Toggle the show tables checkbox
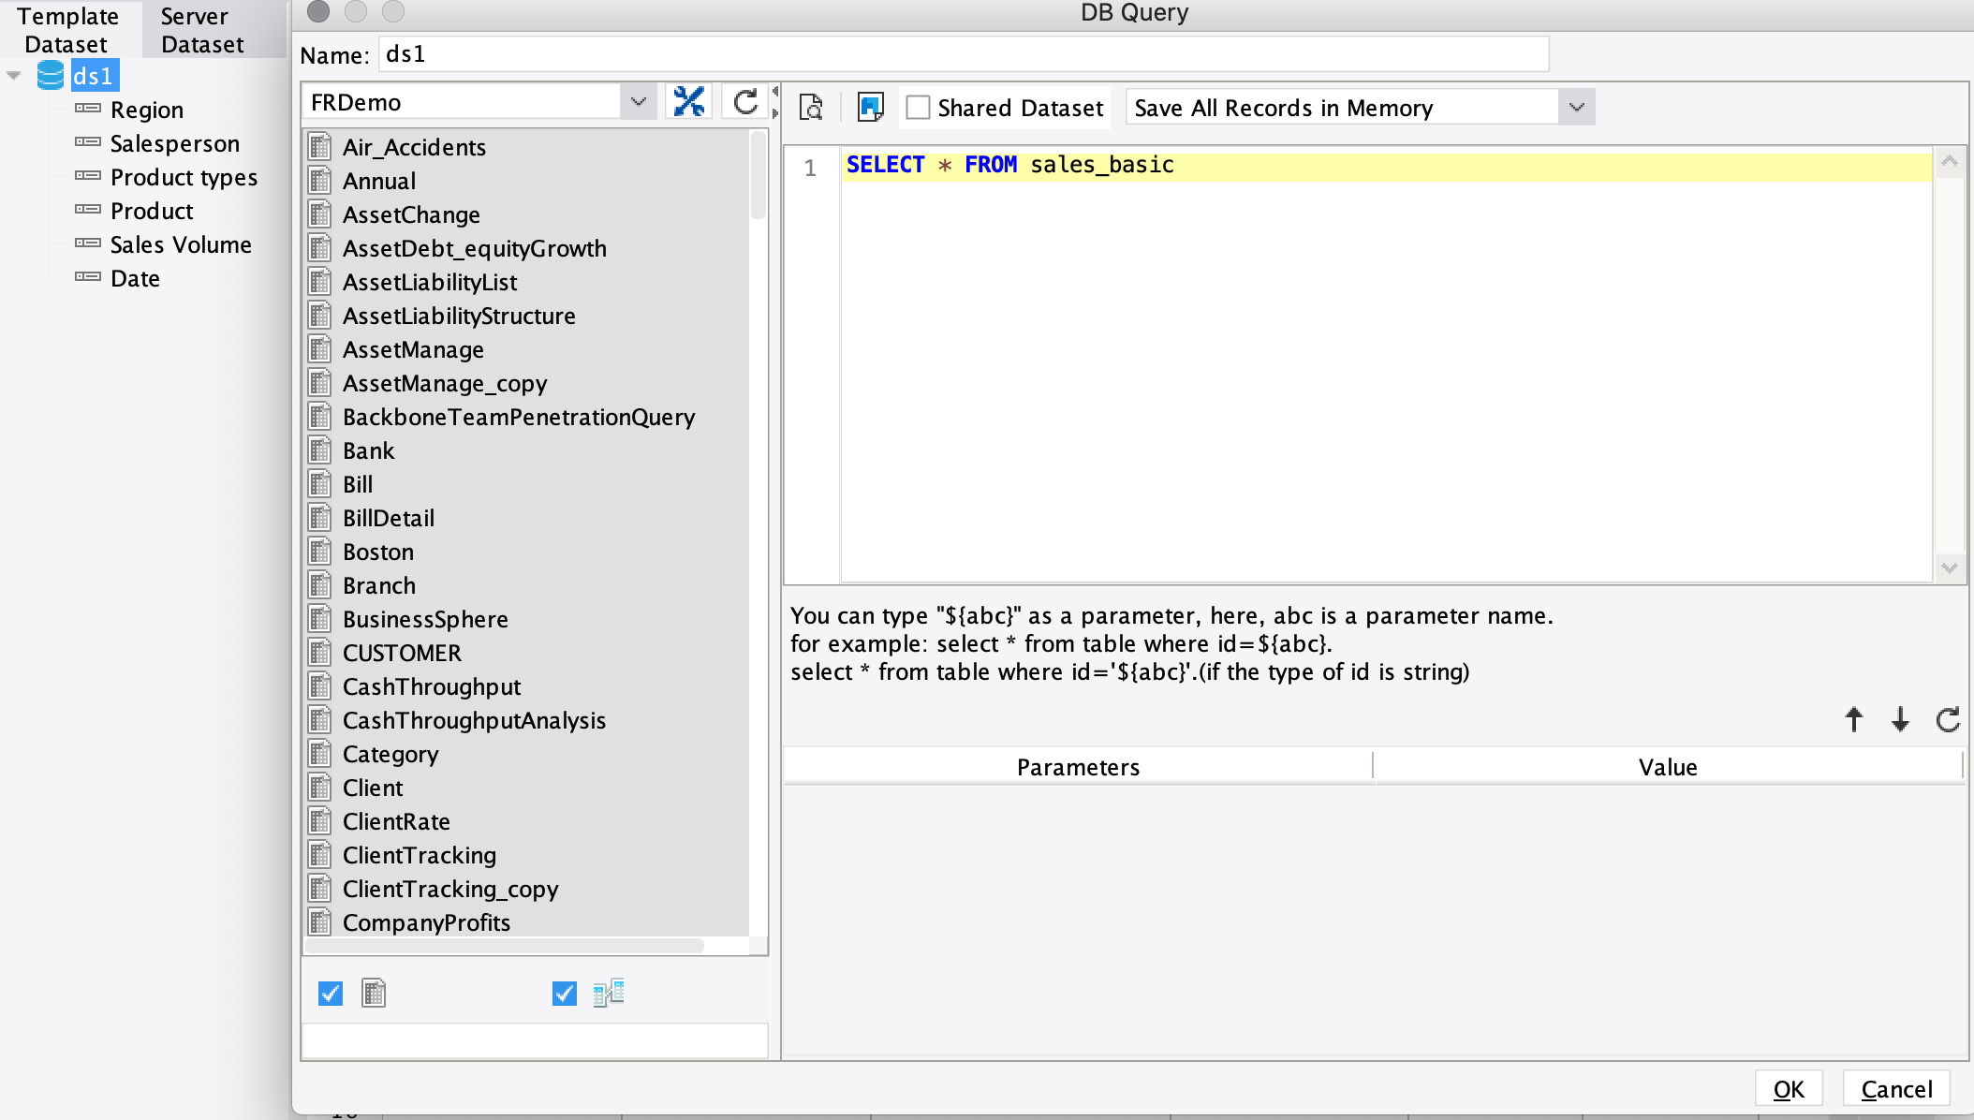 (x=331, y=994)
